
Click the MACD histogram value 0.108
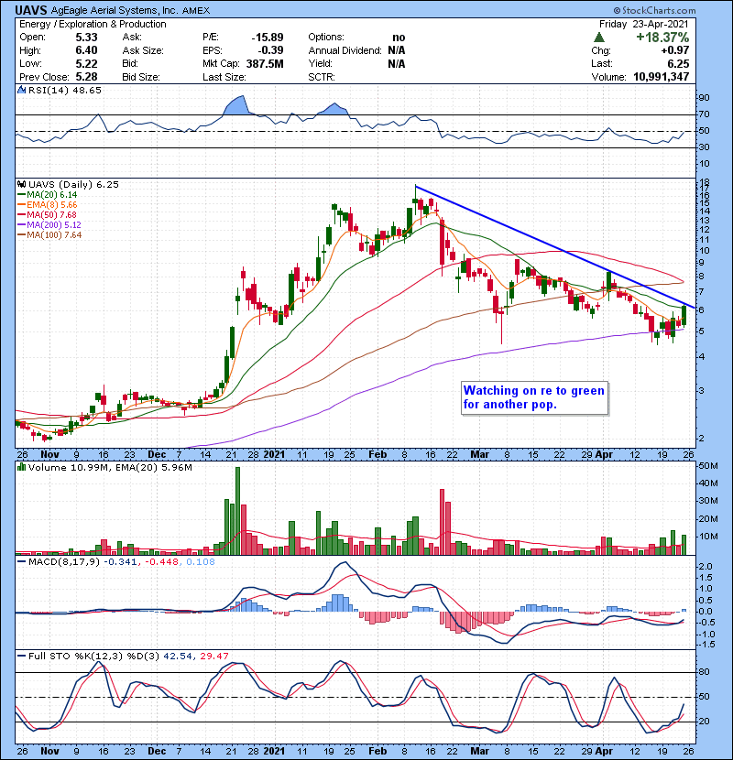tap(201, 562)
